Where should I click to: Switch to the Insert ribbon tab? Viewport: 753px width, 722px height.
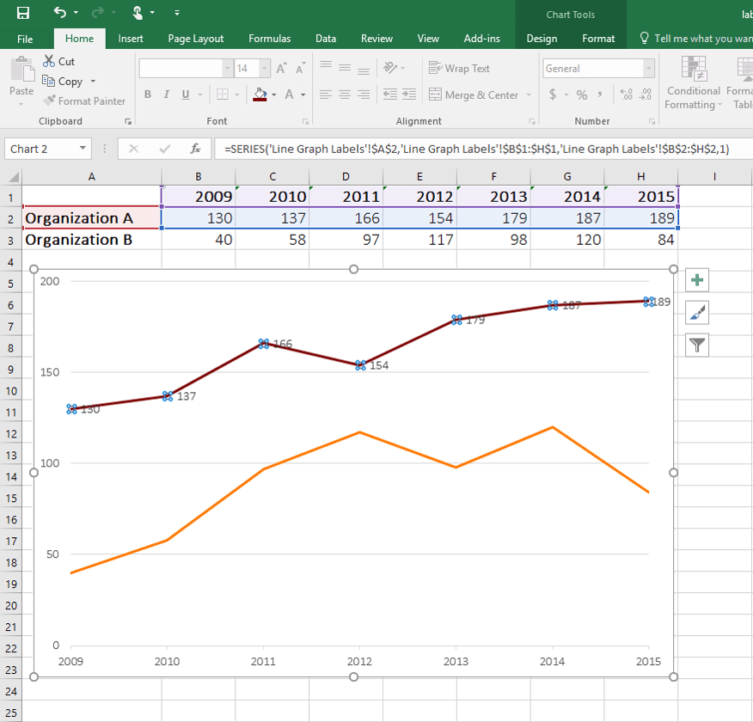pos(131,39)
